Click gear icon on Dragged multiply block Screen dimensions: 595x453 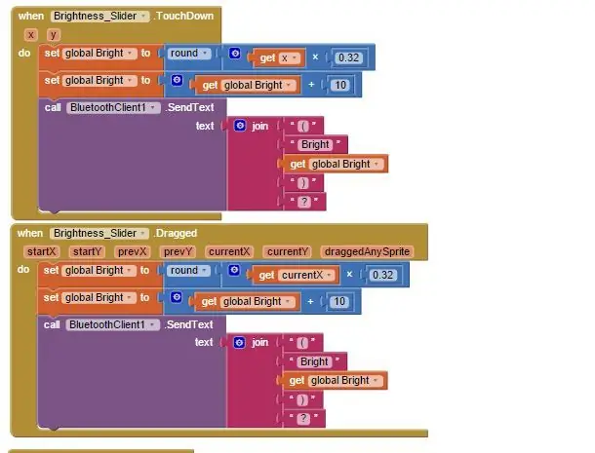pyautogui.click(x=234, y=270)
